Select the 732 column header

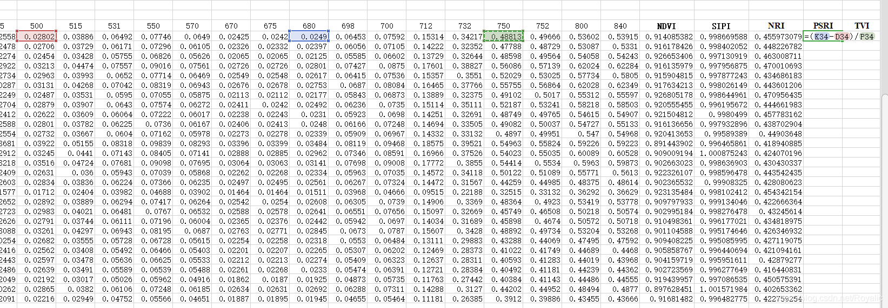point(465,26)
